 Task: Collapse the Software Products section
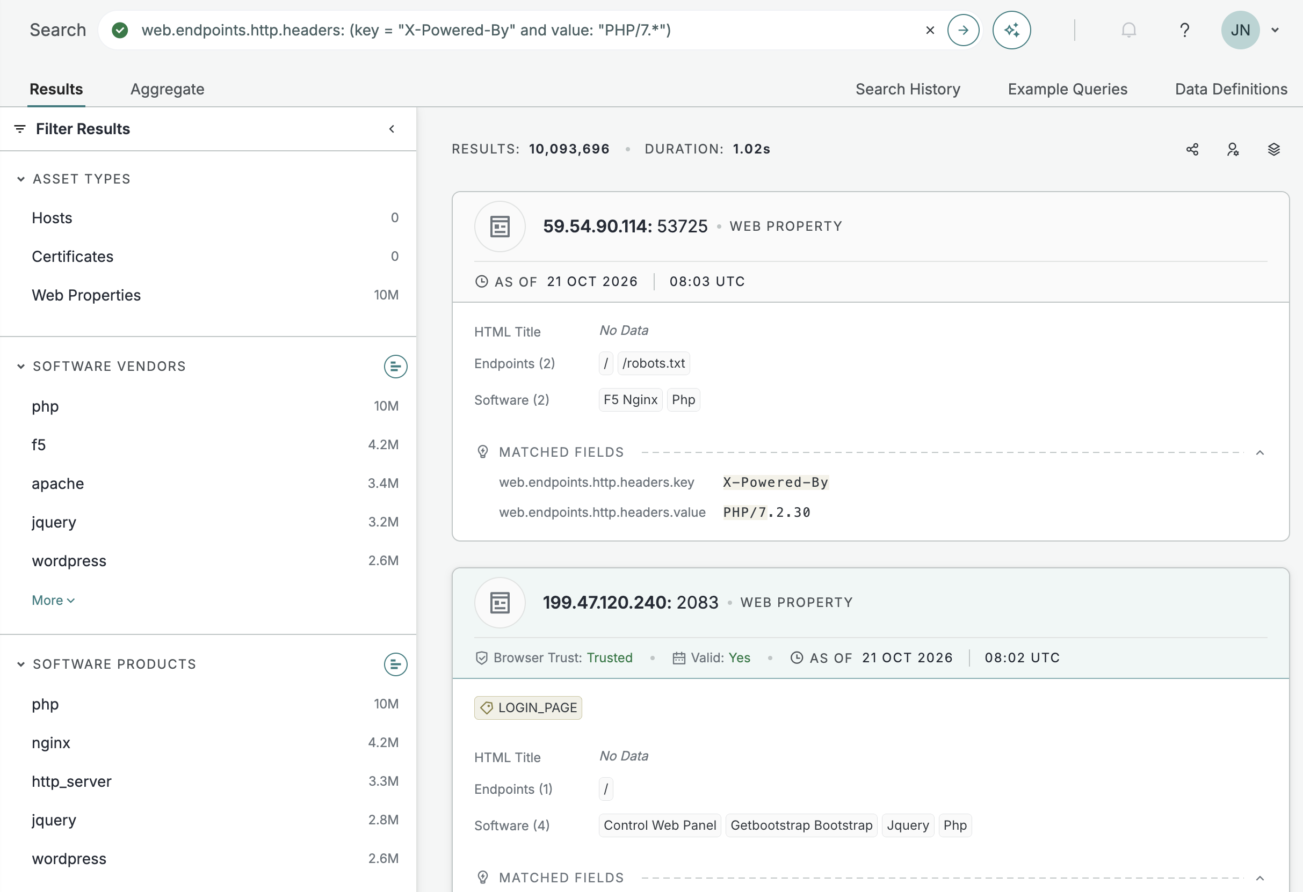click(x=21, y=664)
